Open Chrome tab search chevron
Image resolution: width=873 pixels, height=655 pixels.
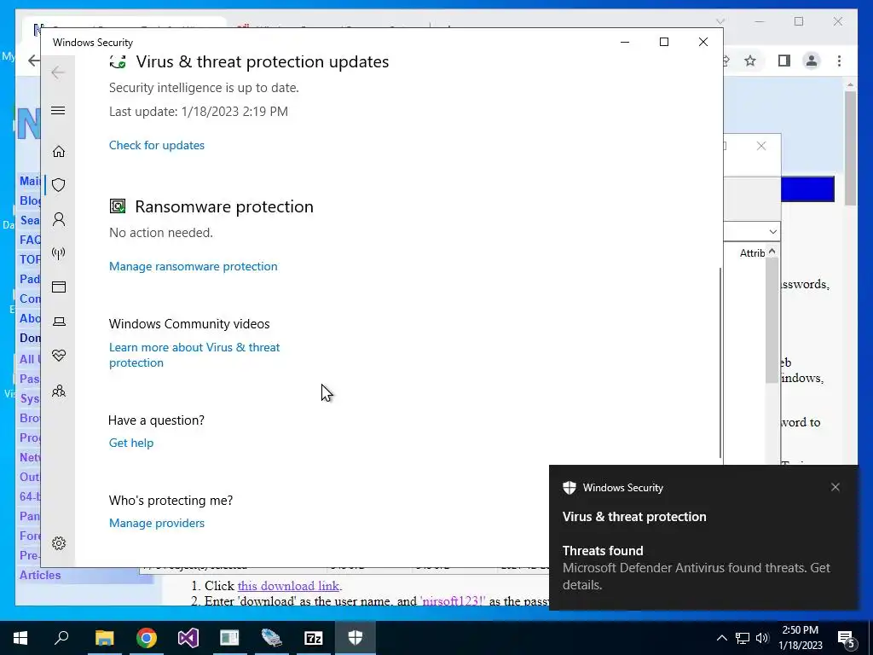coord(720,21)
